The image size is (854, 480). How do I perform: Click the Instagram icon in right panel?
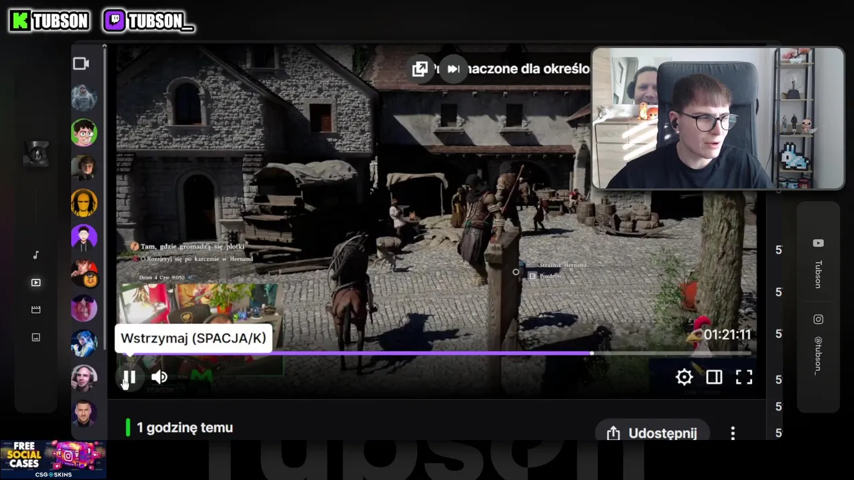[818, 319]
